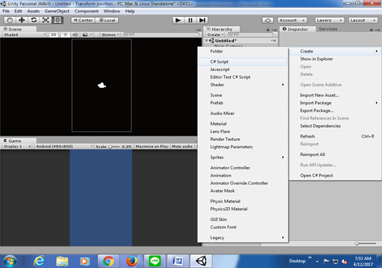Image resolution: width=382 pixels, height=268 pixels.
Task: Open the Display 1 dropdown
Action: tap(17, 146)
